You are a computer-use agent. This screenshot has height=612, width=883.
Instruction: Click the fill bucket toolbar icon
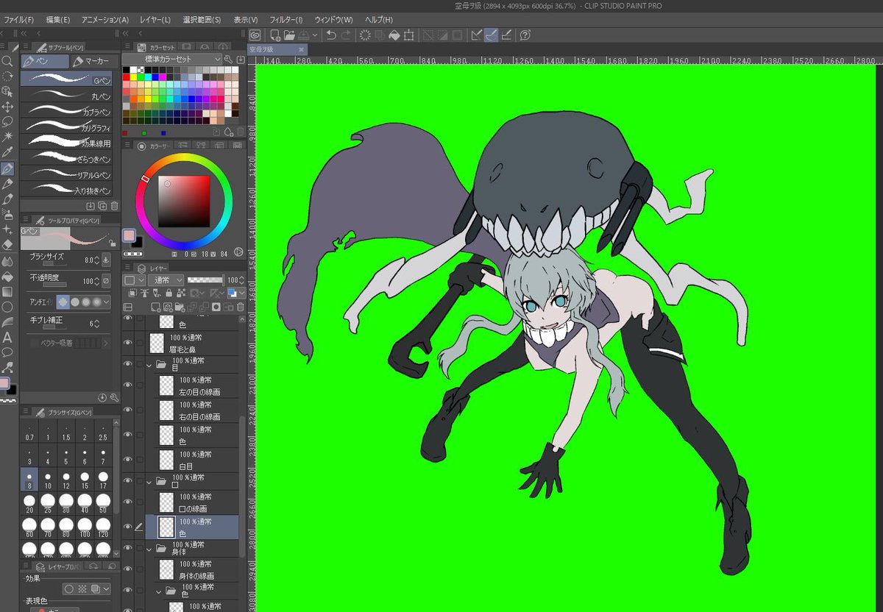394,35
